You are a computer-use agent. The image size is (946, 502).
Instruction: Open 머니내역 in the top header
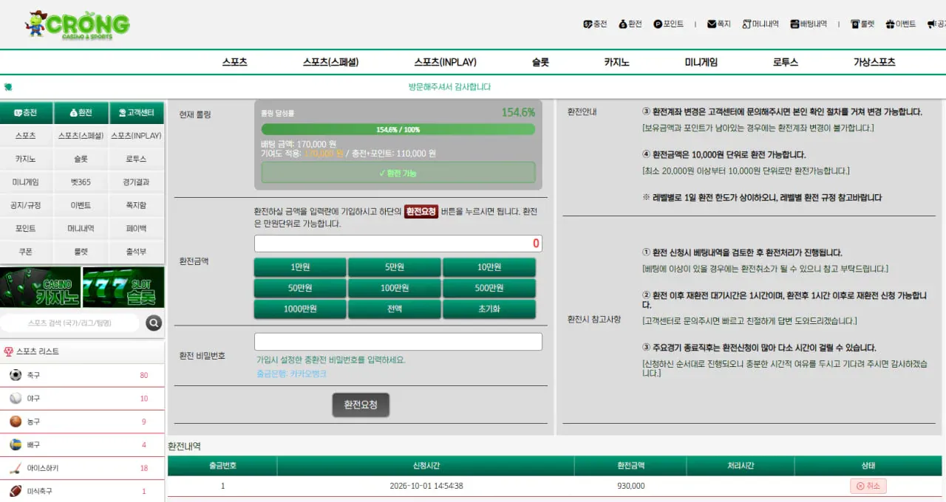pos(760,24)
